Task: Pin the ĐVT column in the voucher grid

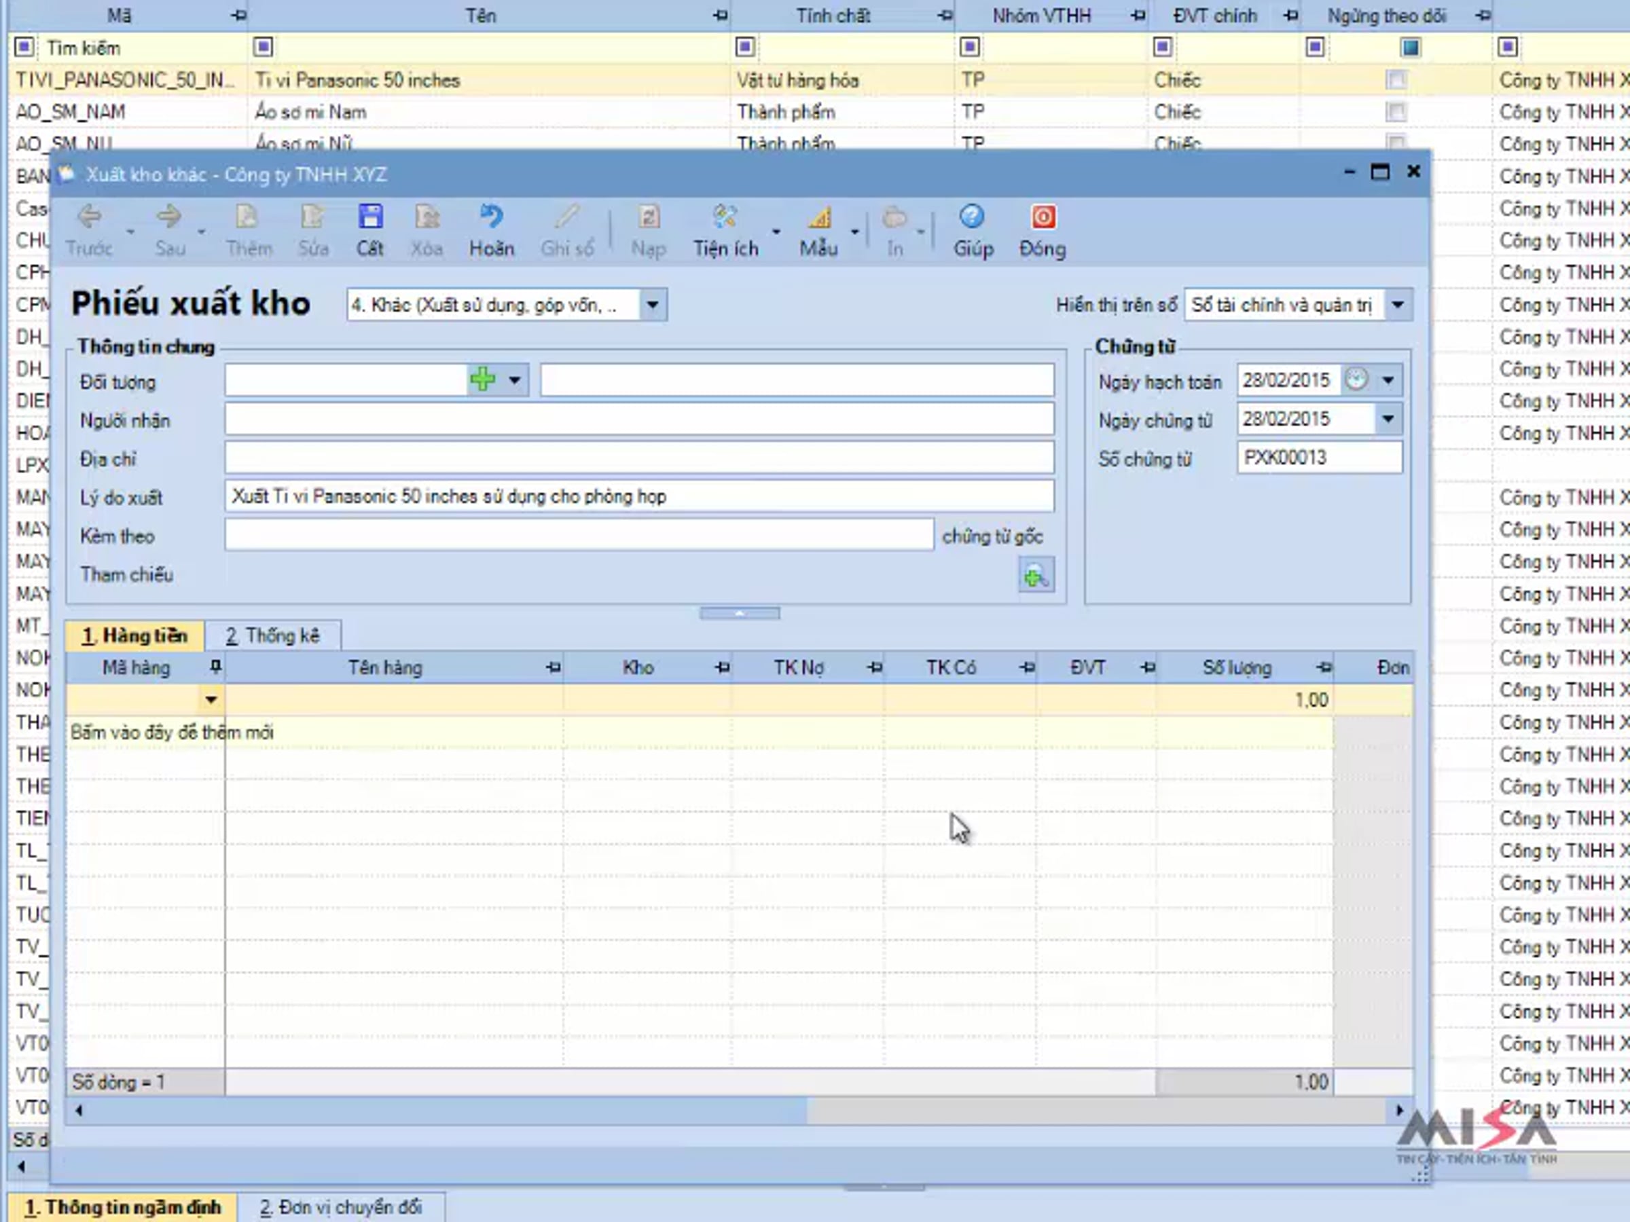Action: 1147,667
